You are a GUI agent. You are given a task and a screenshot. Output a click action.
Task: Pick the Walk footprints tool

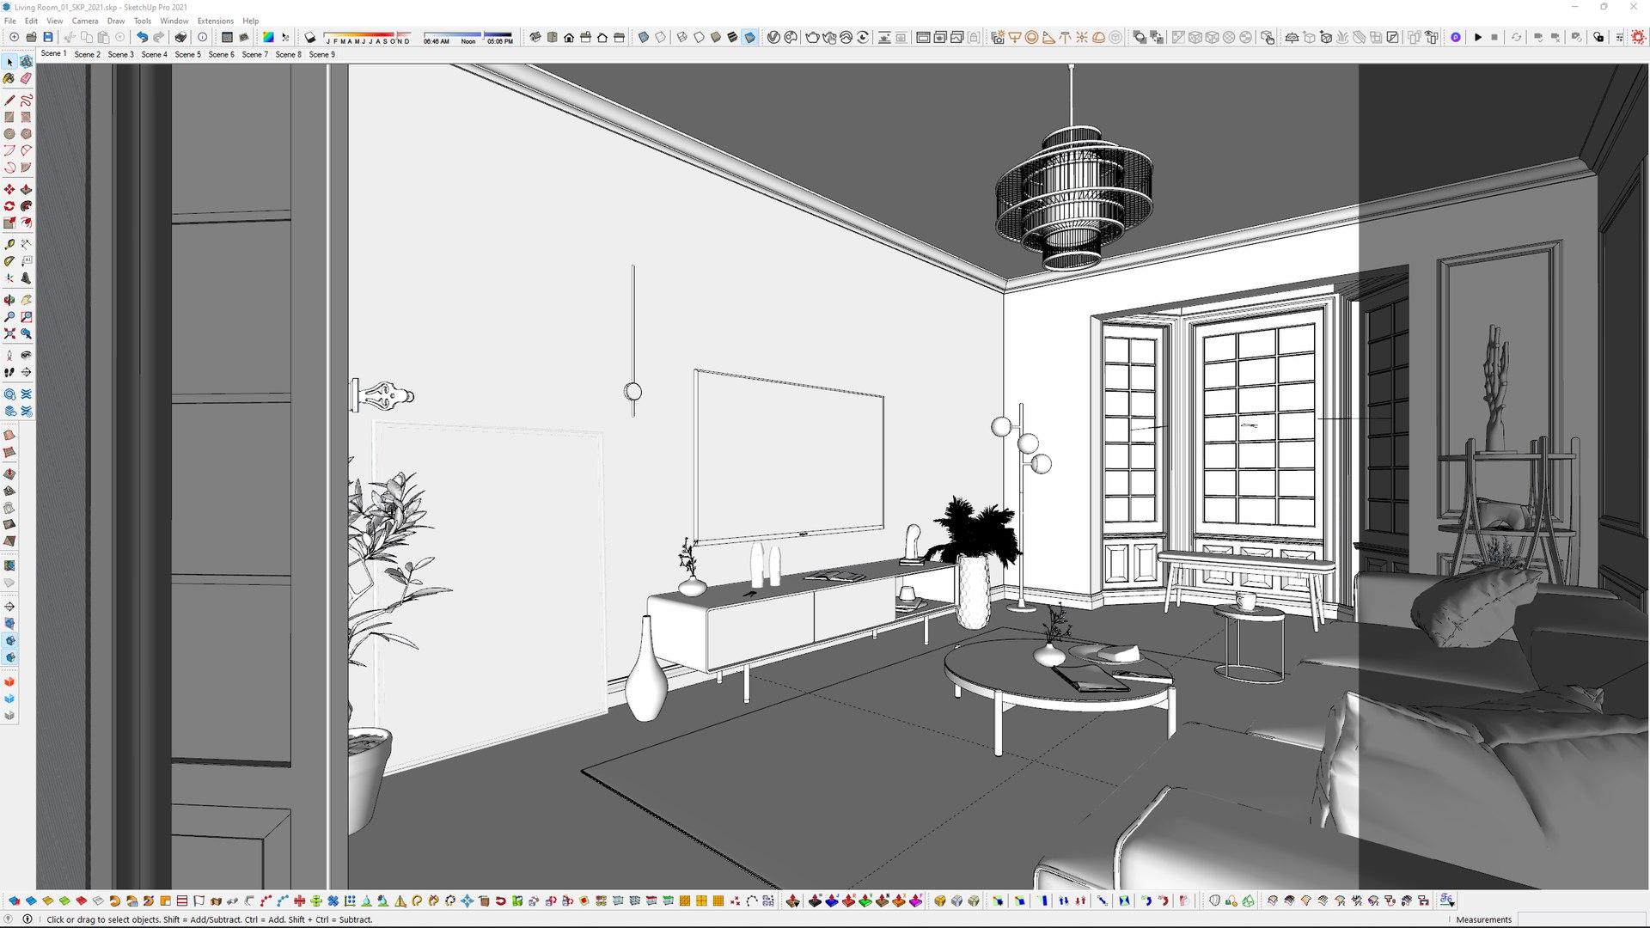9,372
